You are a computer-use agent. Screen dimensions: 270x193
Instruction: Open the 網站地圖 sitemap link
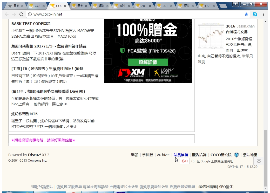[x=250, y=155]
